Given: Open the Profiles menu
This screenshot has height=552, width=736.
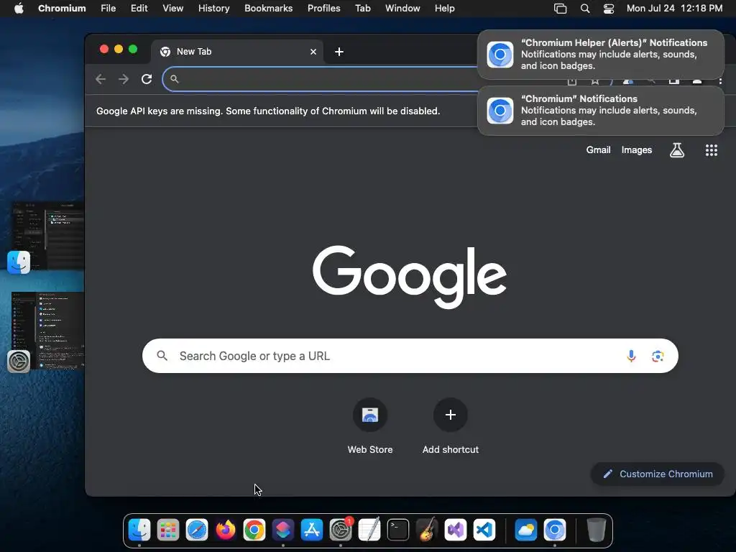Looking at the screenshot, I should coord(323,9).
